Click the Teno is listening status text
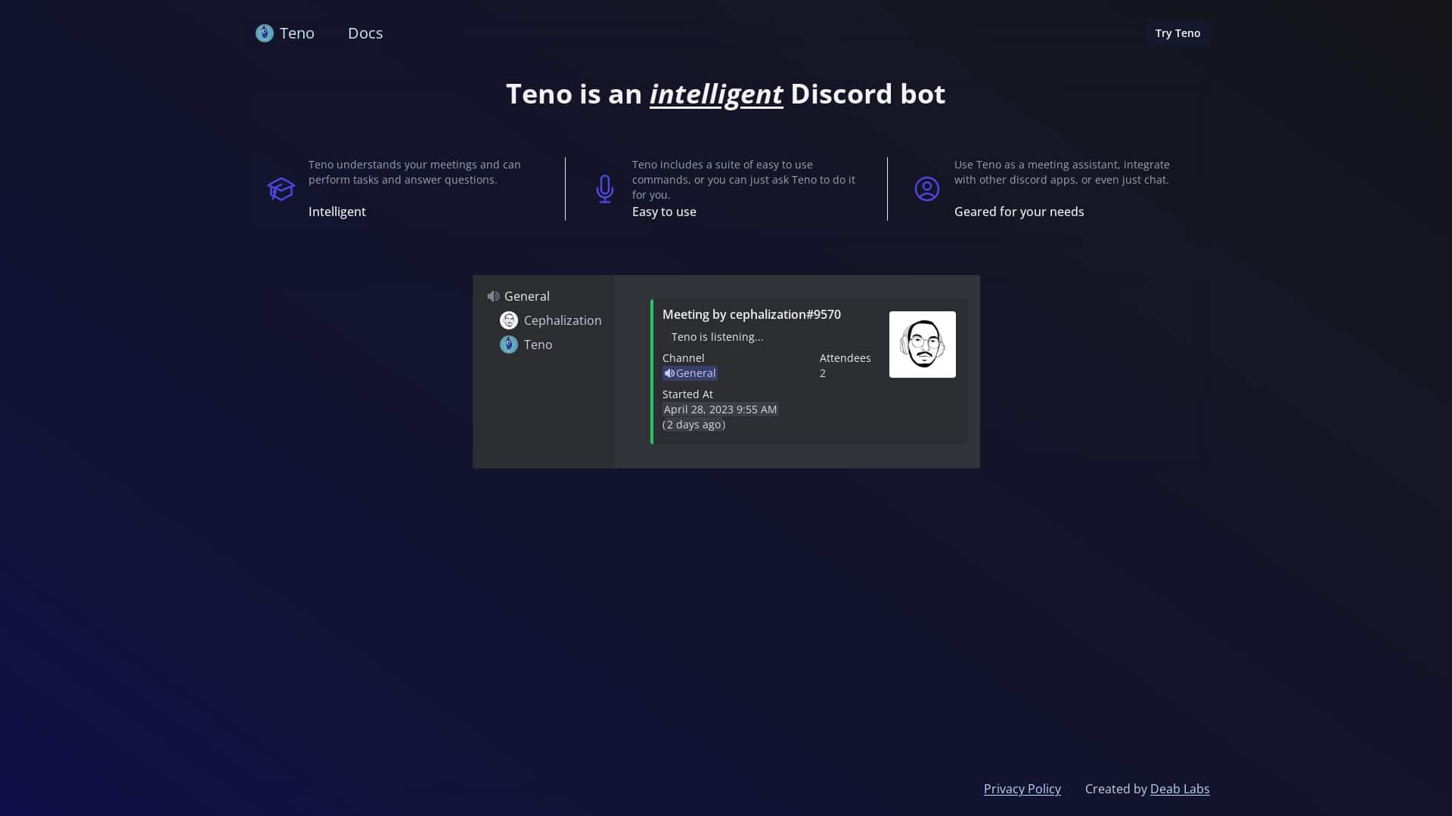Image resolution: width=1452 pixels, height=816 pixels. [717, 337]
